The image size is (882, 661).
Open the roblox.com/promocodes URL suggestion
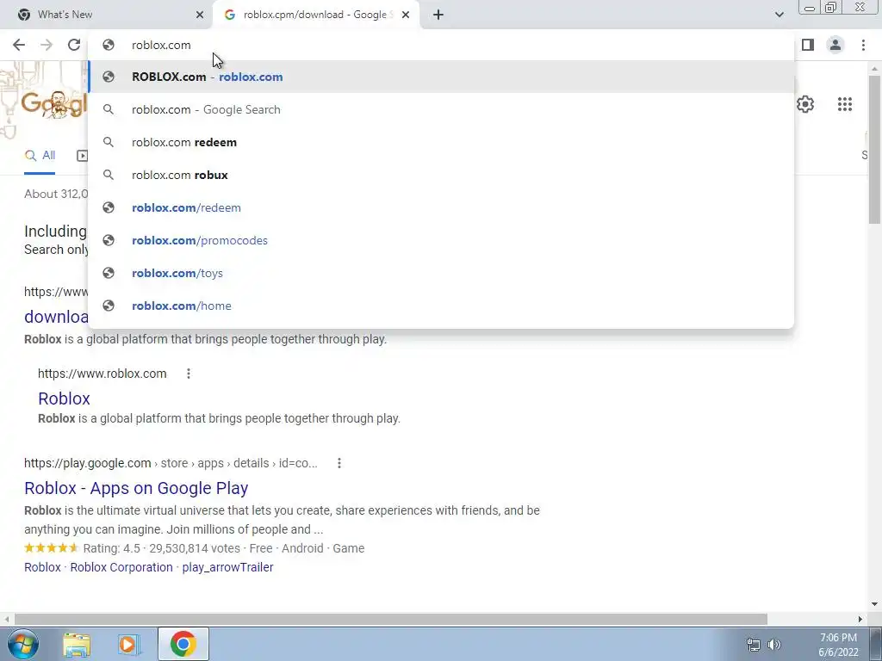point(441,240)
